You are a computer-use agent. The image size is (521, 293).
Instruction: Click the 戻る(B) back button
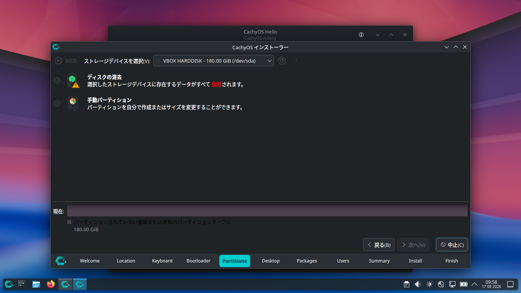tap(379, 245)
